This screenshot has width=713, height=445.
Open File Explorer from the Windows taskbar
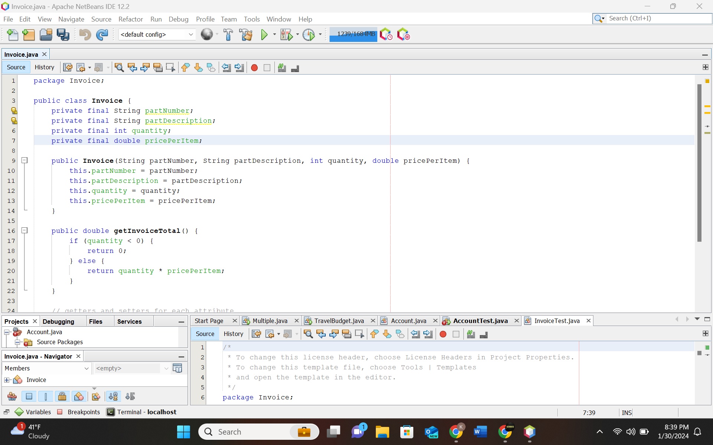point(382,432)
